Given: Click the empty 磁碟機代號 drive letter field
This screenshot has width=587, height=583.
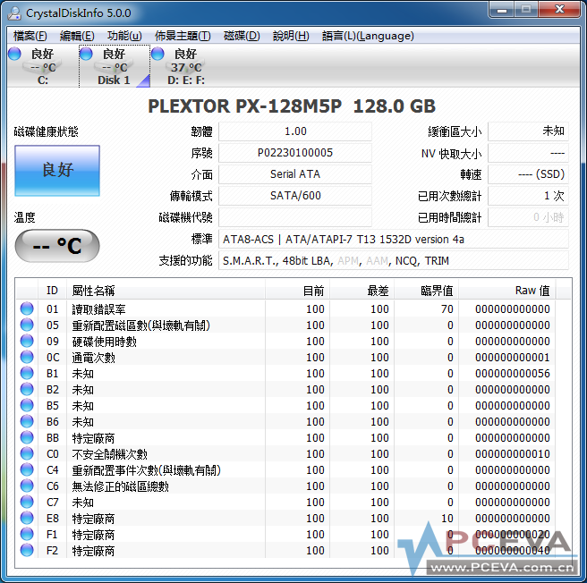Looking at the screenshot, I should 295,217.
